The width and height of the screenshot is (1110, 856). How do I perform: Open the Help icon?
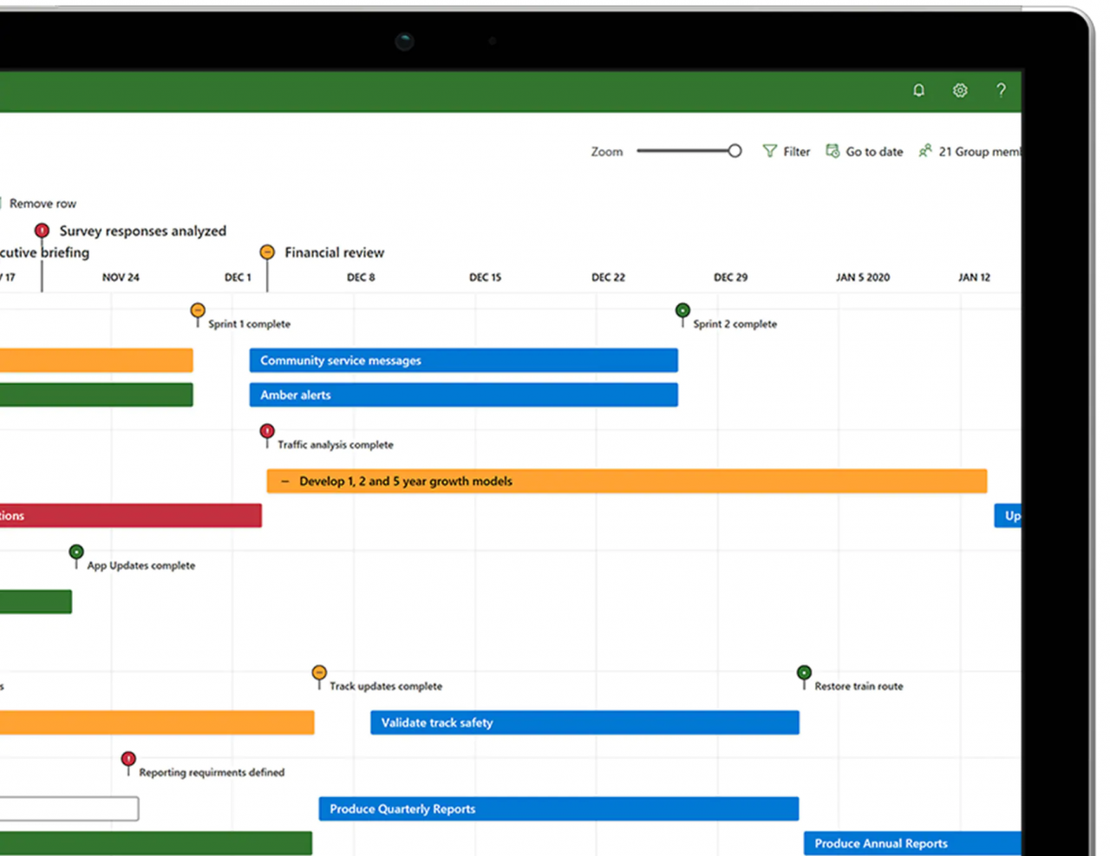click(x=1001, y=90)
